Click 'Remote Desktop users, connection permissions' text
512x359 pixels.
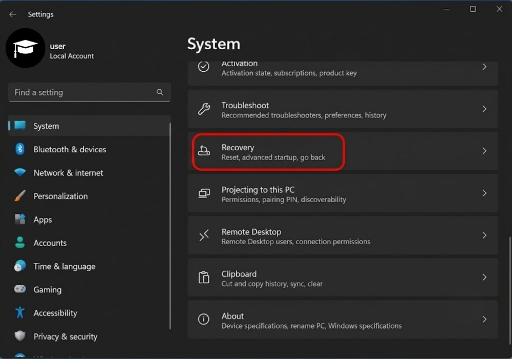pyautogui.click(x=296, y=242)
